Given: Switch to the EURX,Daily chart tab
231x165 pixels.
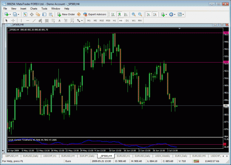Looking at the screenshot, I should 181,156.
